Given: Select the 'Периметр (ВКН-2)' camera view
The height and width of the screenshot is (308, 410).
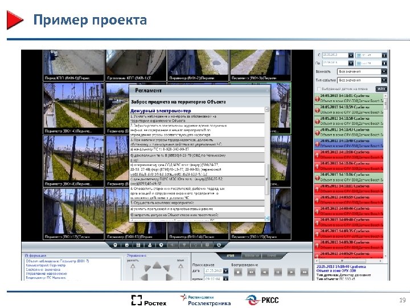Looking at the screenshot, I should coord(198,65).
